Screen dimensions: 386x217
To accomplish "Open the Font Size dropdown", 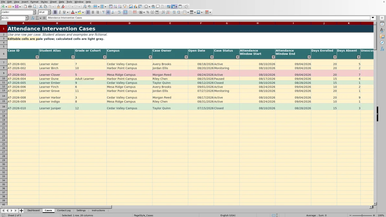I will (x=49, y=12).
